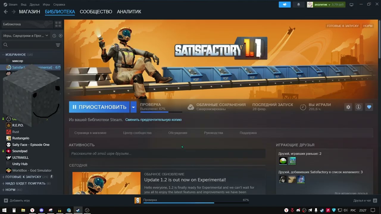Open the Игры, Саундтреки и Прог... dropdown
Screen dimensions: 381x214
[26, 36]
